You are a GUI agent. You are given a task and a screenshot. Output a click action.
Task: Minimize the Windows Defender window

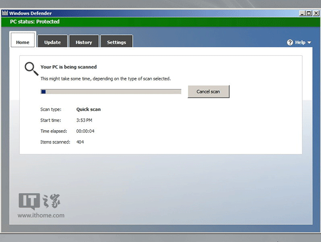pyautogui.click(x=301, y=12)
